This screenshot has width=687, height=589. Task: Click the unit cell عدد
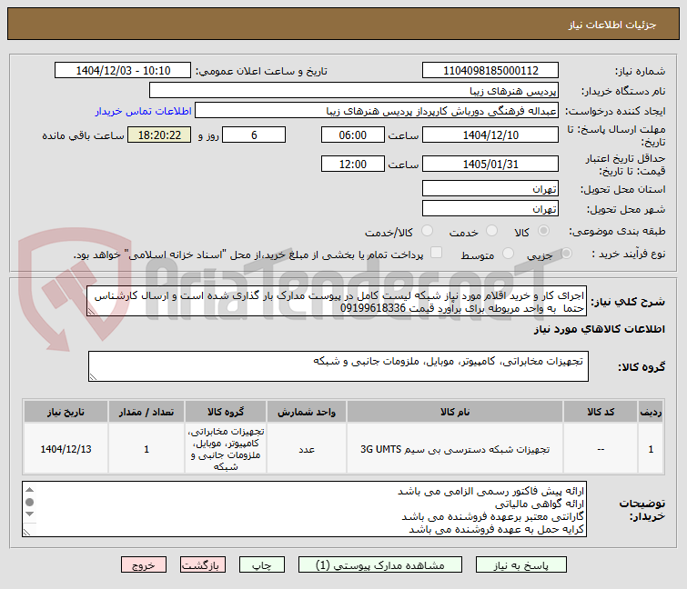point(307,449)
